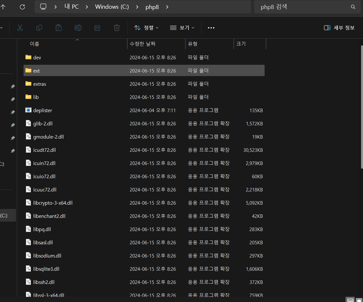
Task: Select Windows (C:) in the address breadcrumb
Action: pyautogui.click(x=112, y=7)
